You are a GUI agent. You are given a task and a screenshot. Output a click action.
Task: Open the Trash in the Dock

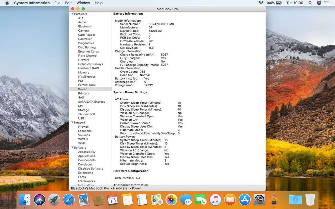pyautogui.click(x=310, y=200)
